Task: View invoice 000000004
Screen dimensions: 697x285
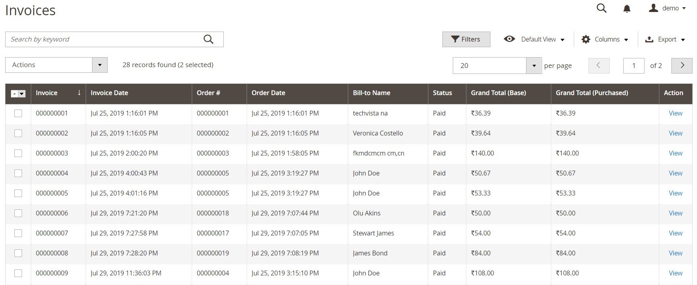Action: tap(675, 173)
